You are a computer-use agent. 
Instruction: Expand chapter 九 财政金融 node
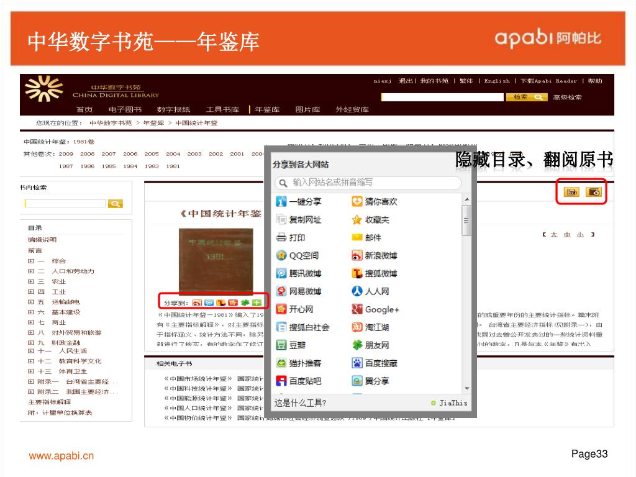coord(31,342)
